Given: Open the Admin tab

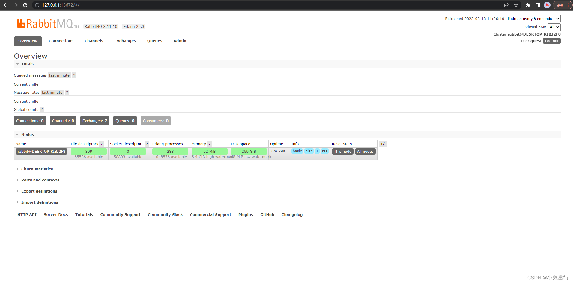Looking at the screenshot, I should pyautogui.click(x=180, y=41).
